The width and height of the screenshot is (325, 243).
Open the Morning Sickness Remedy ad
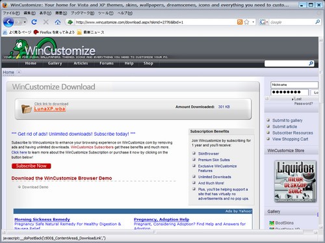point(42,220)
